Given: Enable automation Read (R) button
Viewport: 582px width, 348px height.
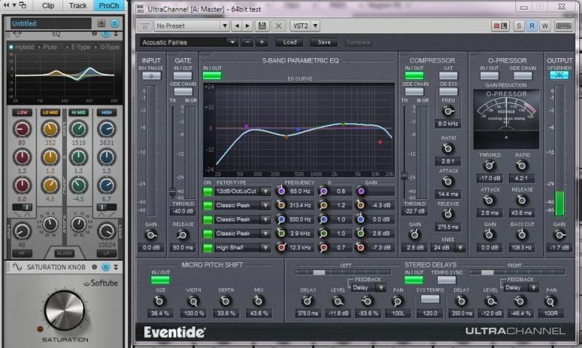Looking at the screenshot, I should (x=532, y=25).
